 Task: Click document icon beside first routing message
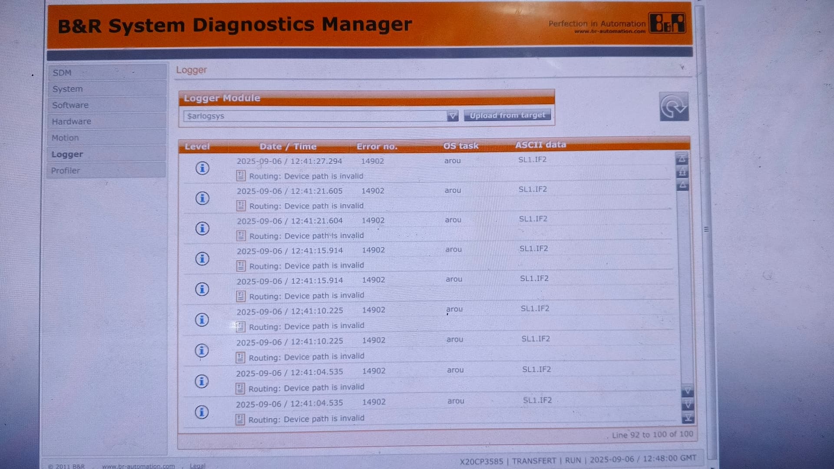[241, 176]
